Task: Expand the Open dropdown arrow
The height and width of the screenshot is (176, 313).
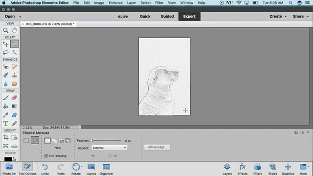Action: pyautogui.click(x=20, y=16)
